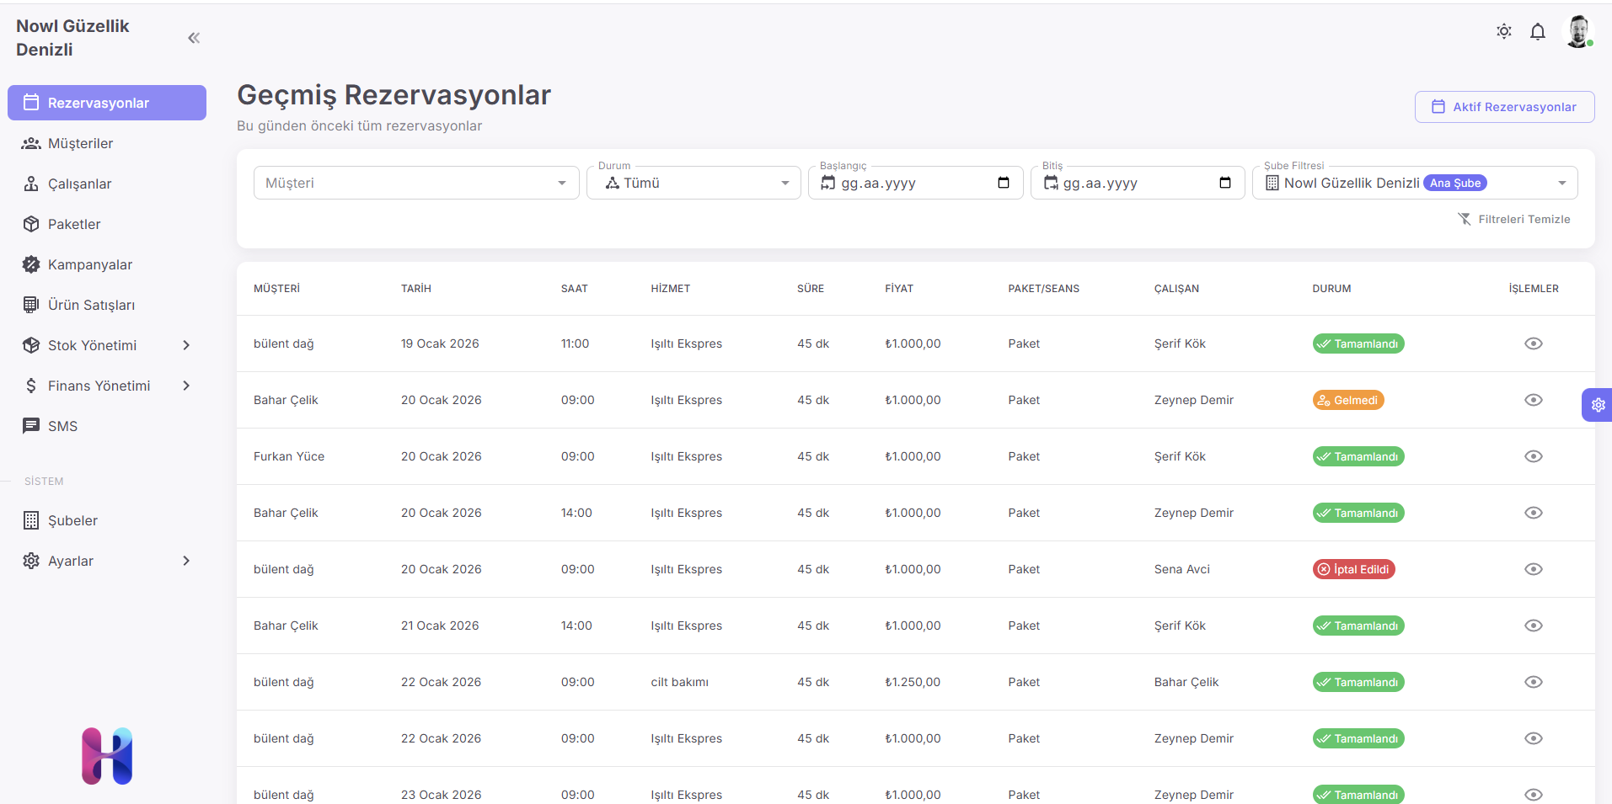Click the eye icon on the Gelmedi row
The width and height of the screenshot is (1612, 804).
point(1533,400)
